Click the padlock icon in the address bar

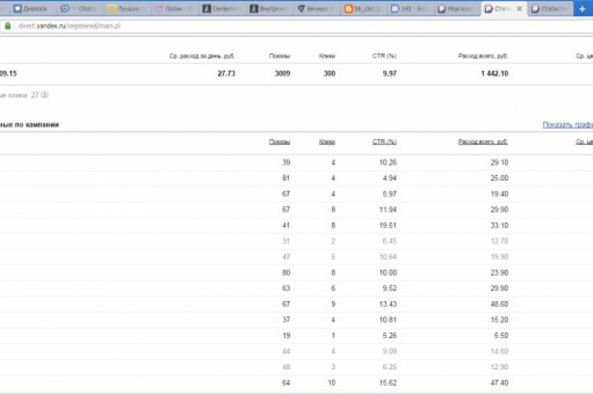point(7,26)
